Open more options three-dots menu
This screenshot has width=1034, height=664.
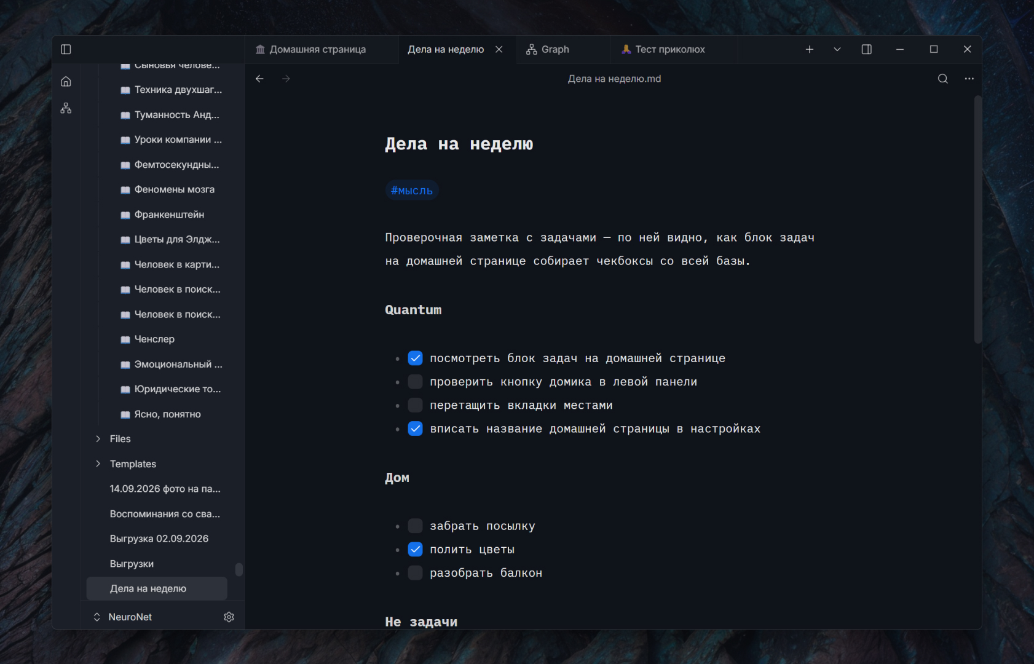(x=969, y=79)
